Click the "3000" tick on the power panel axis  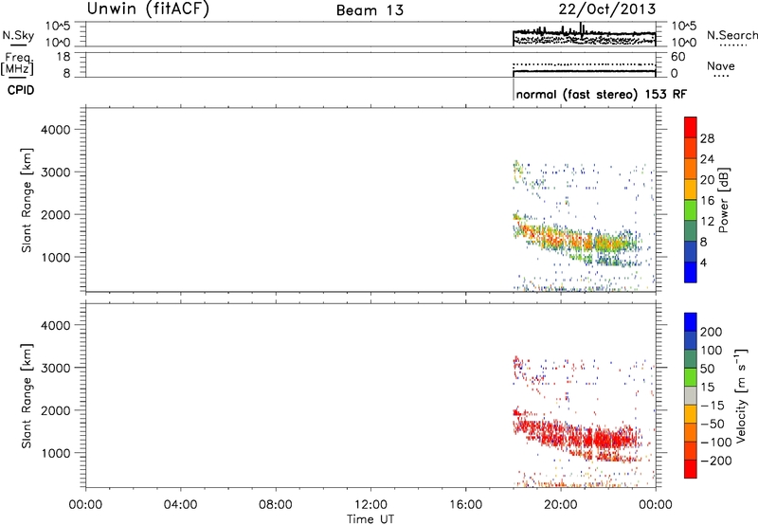pyautogui.click(x=55, y=172)
